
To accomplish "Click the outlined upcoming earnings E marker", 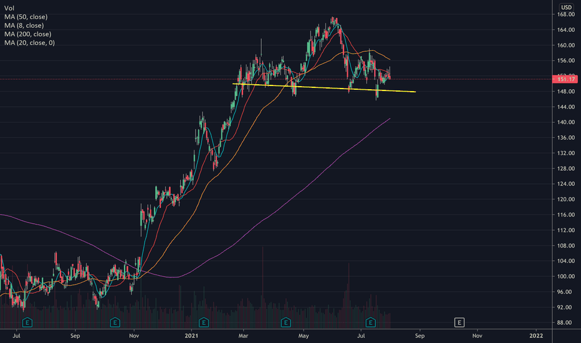I will [459, 322].
